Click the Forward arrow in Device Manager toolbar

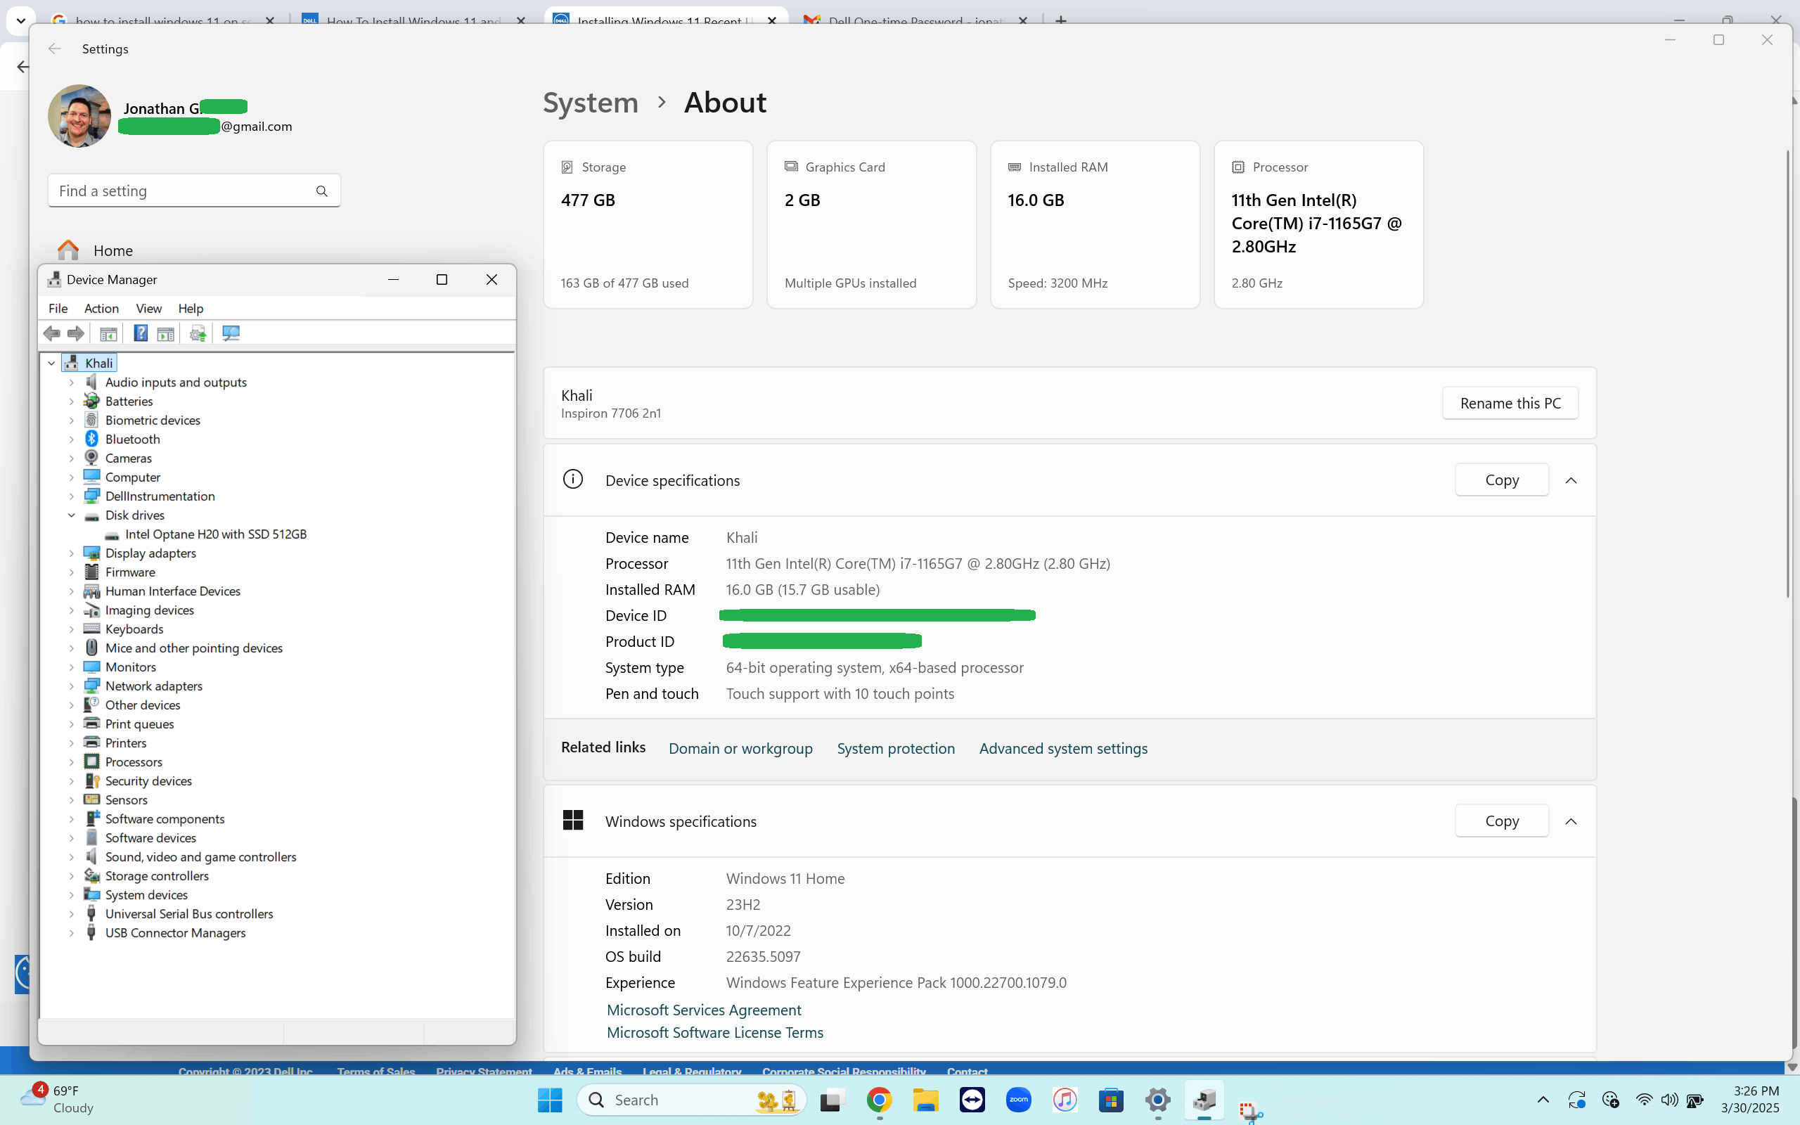76,333
